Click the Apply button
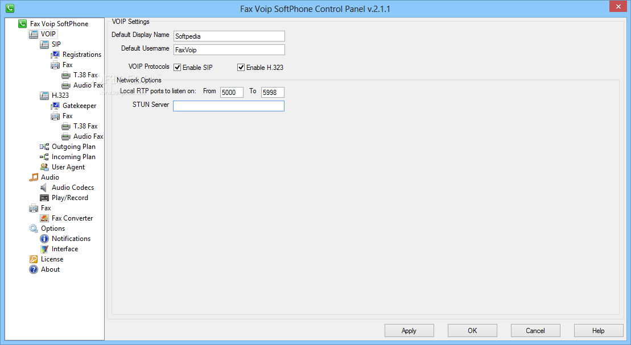Viewport: 631px width, 345px height. [409, 331]
